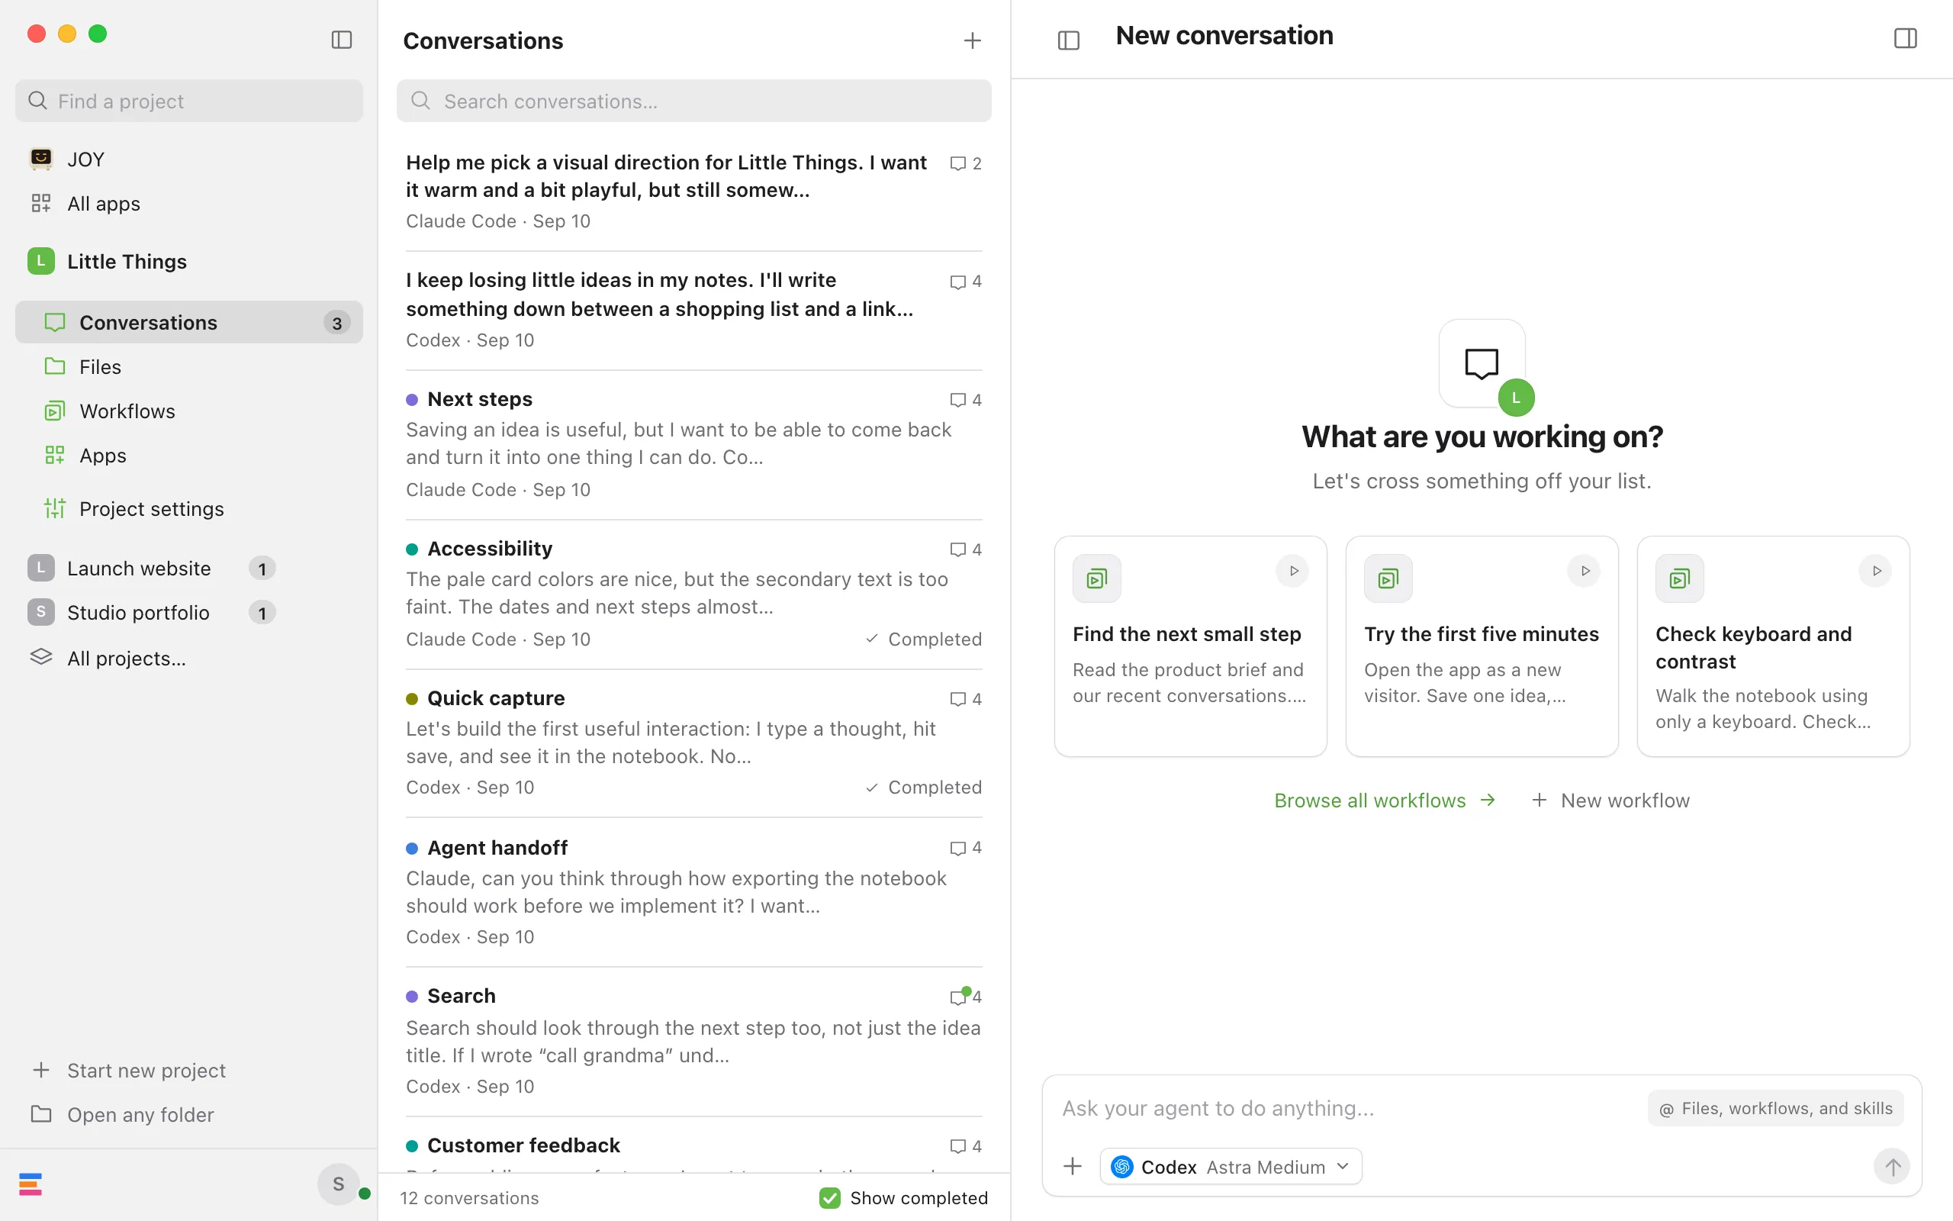1953x1221 pixels.
Task: Run the Try the first five minutes workflow
Action: click(1585, 571)
